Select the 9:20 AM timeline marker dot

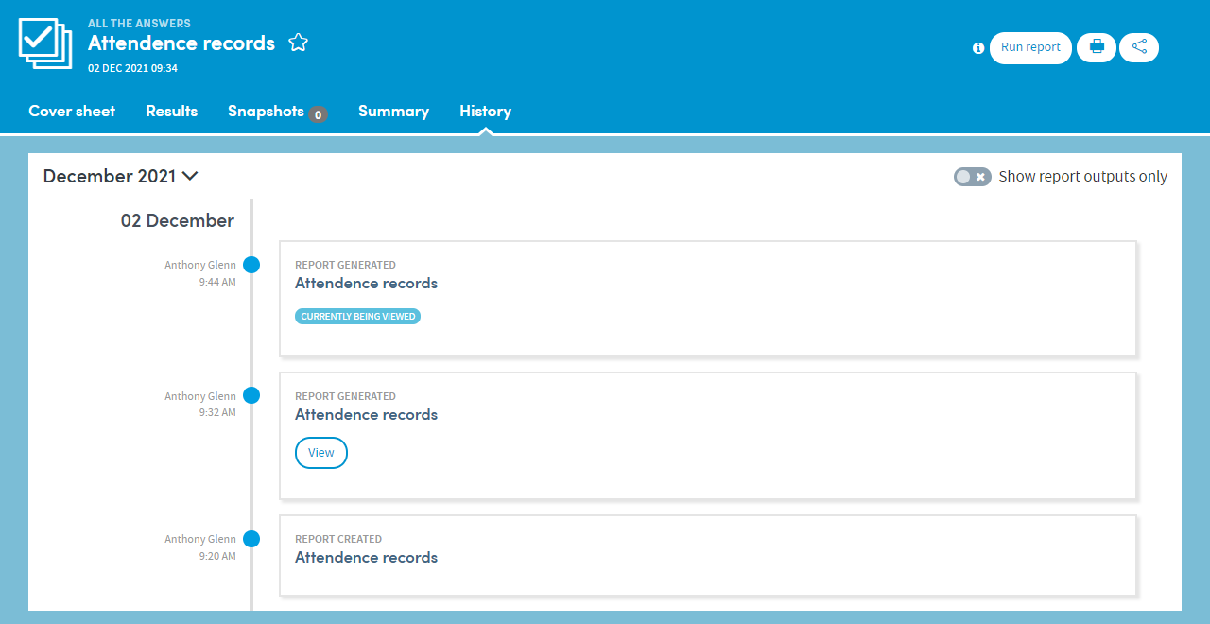251,539
